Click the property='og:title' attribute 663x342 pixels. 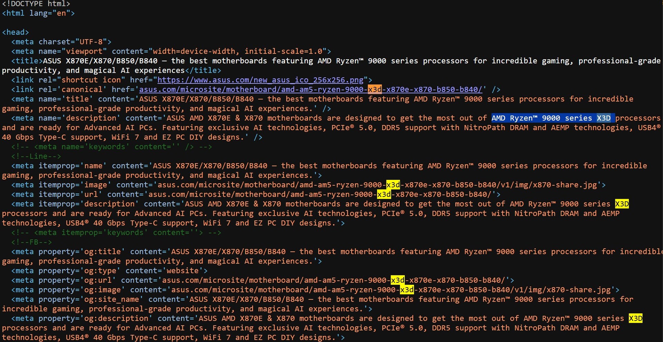tap(82, 252)
